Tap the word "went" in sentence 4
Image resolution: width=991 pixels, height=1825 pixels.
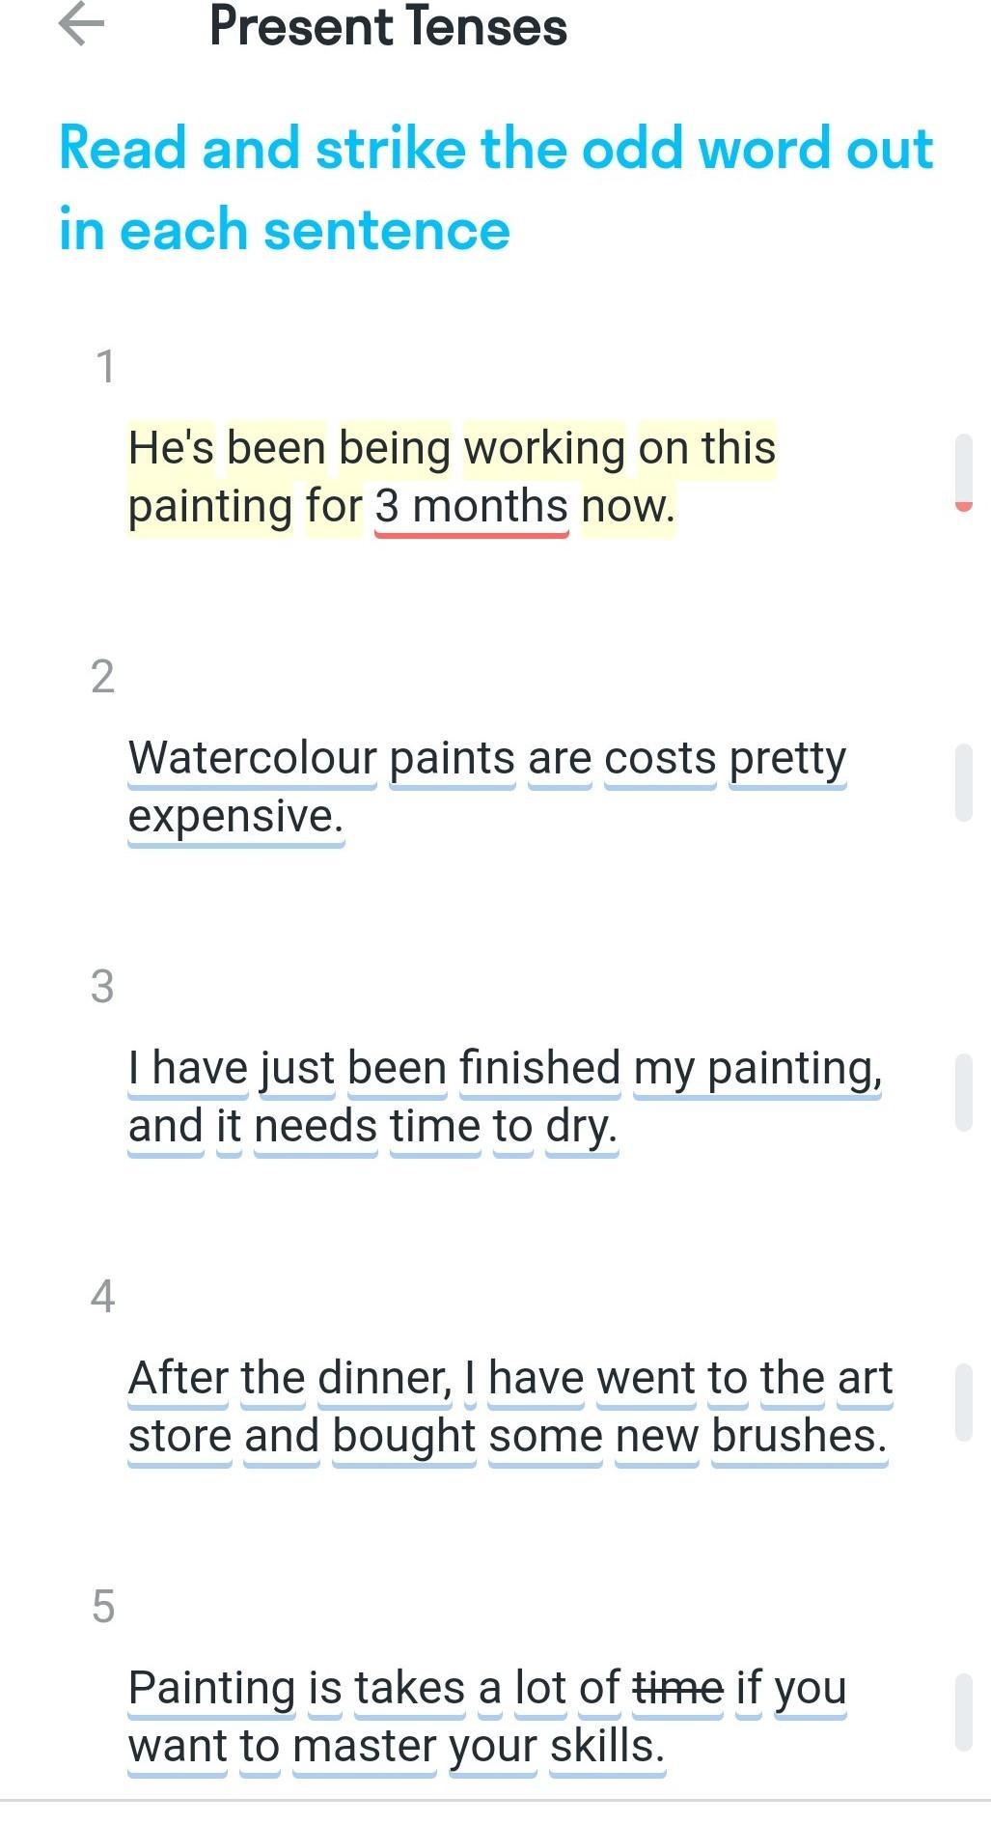coord(646,1379)
